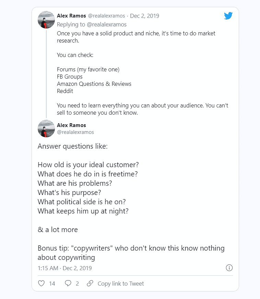Click the @realalexramos handle beside top name
Image resolution: width=260 pixels, height=299 pixels.
pos(106,16)
